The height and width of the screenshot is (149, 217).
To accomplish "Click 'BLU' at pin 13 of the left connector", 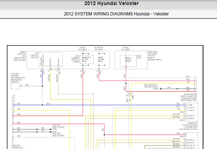I will (19, 104).
